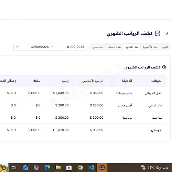Open Microsoft Copilot from the taskbar
The width and height of the screenshot is (172, 172).
[36, 168]
